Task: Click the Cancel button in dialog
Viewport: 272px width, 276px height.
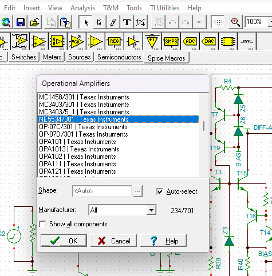Action: [113, 241]
